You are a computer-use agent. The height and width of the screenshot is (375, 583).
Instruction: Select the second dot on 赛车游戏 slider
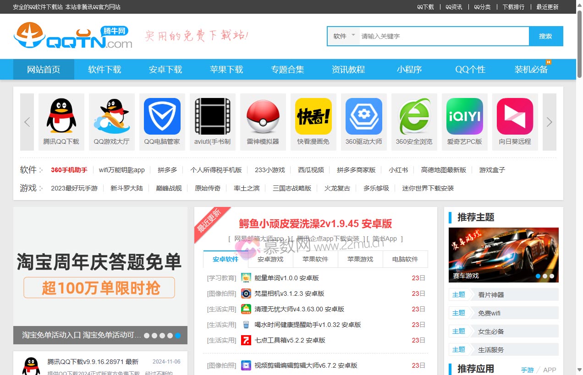(x=545, y=276)
